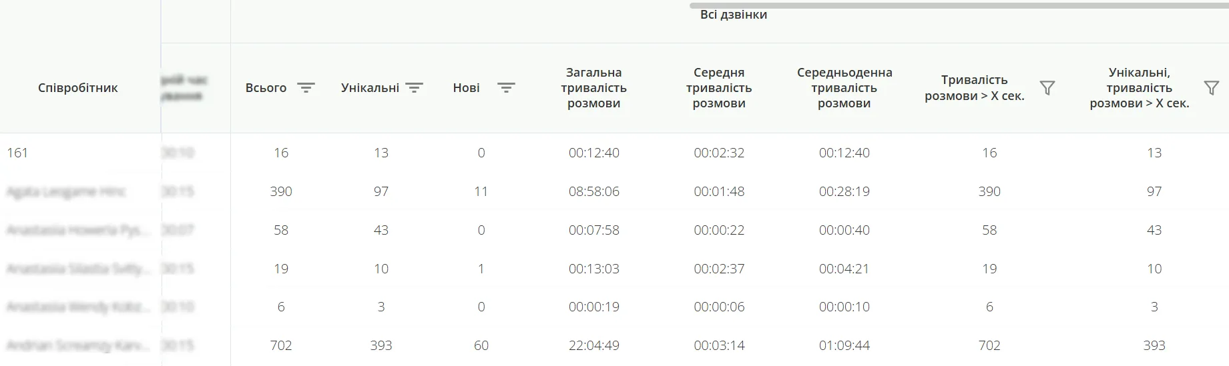Click the daily average 01:09:44 cell
Screen dimensions: 1229x366
click(x=844, y=345)
